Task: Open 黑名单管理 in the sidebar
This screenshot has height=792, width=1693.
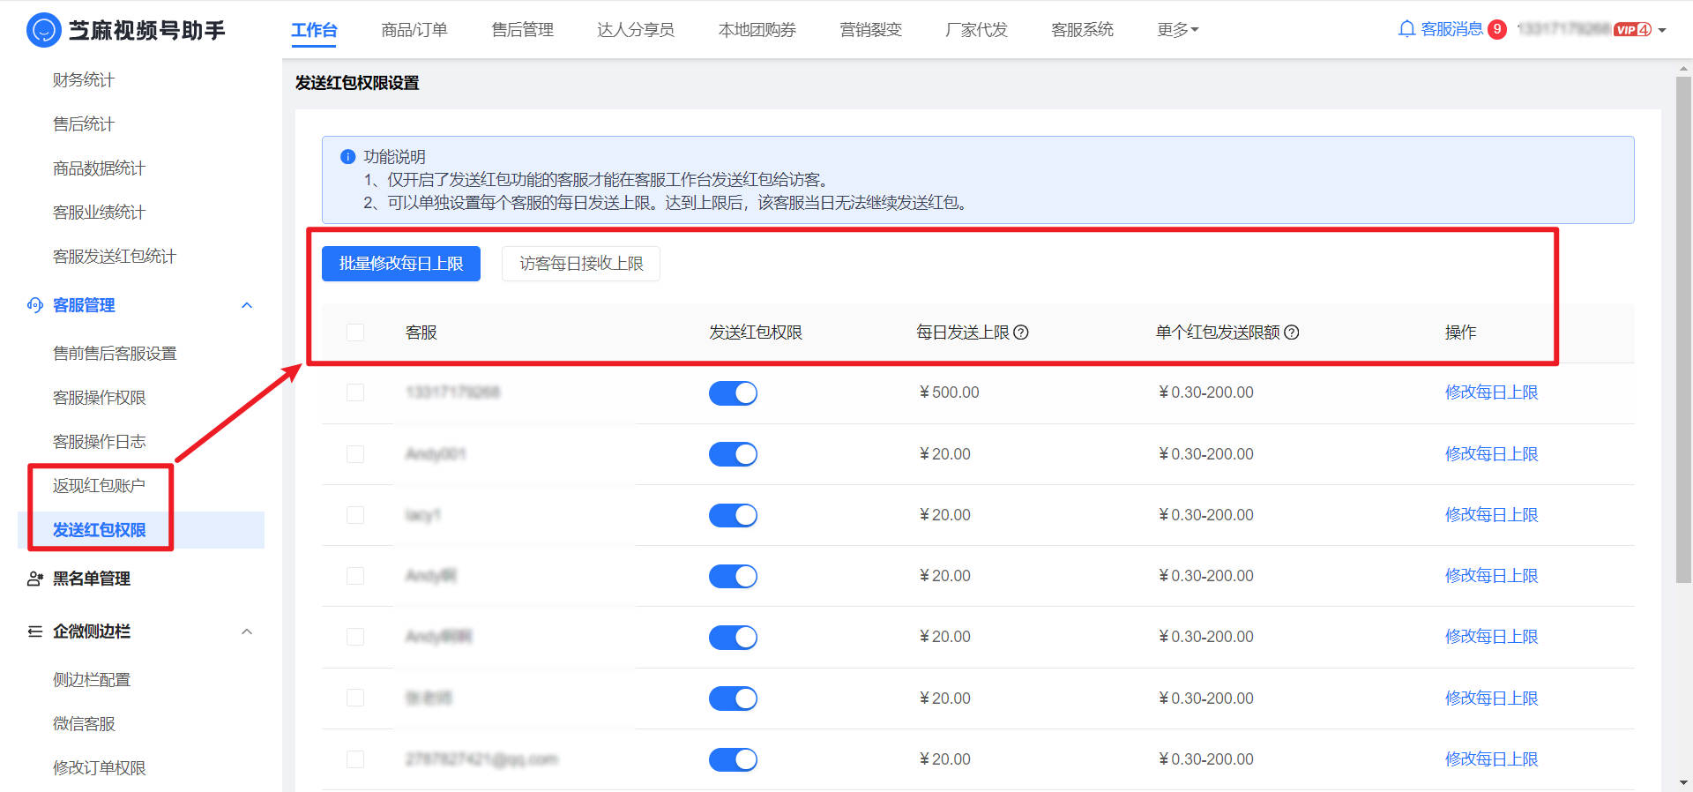Action: pyautogui.click(x=92, y=579)
